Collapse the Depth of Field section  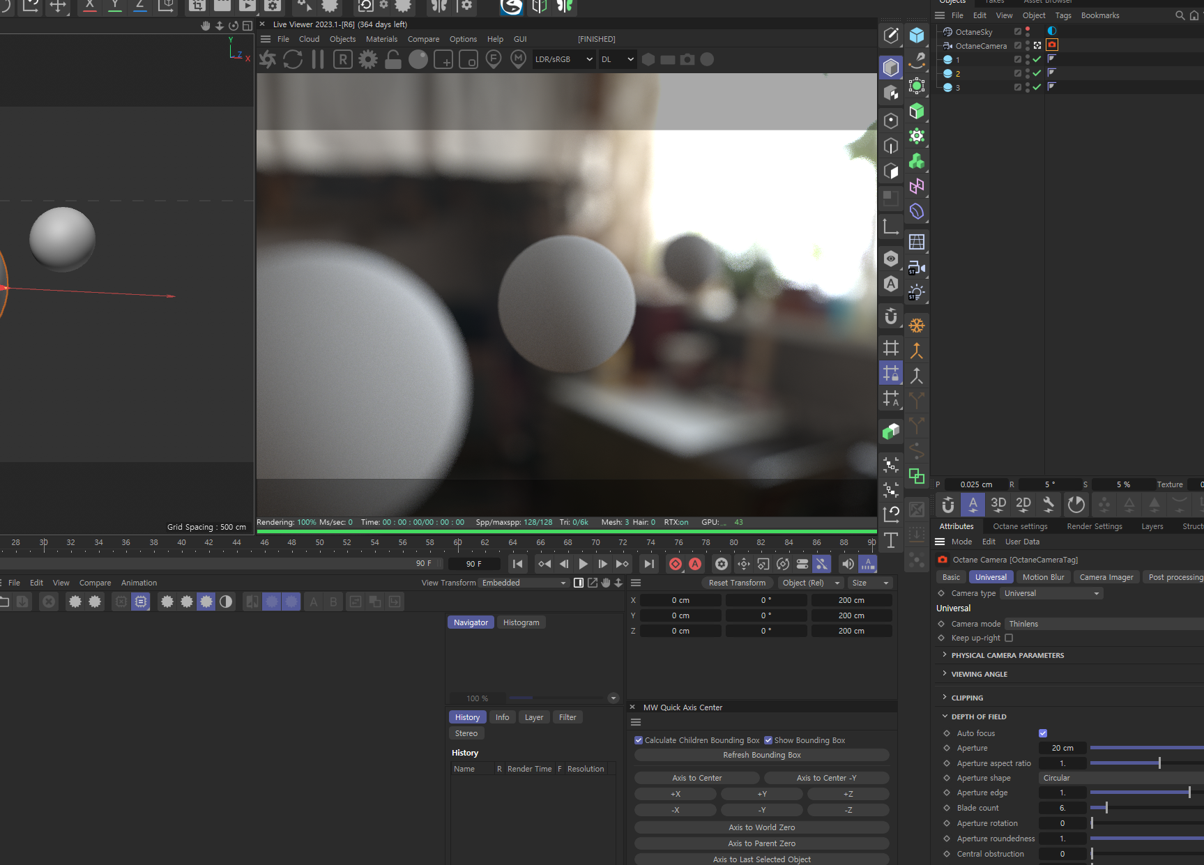[x=979, y=717]
